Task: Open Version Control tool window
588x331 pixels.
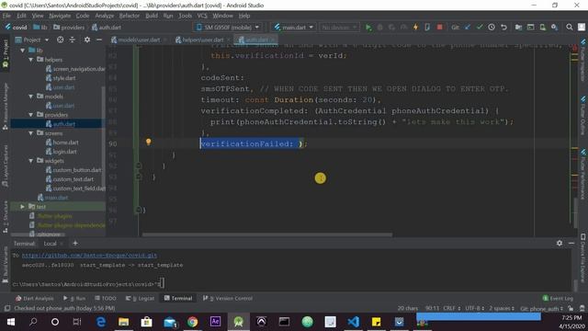Action: pos(228,298)
